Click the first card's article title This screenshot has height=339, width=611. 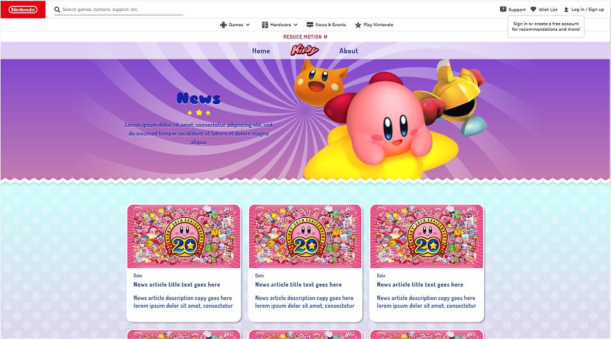click(x=177, y=285)
